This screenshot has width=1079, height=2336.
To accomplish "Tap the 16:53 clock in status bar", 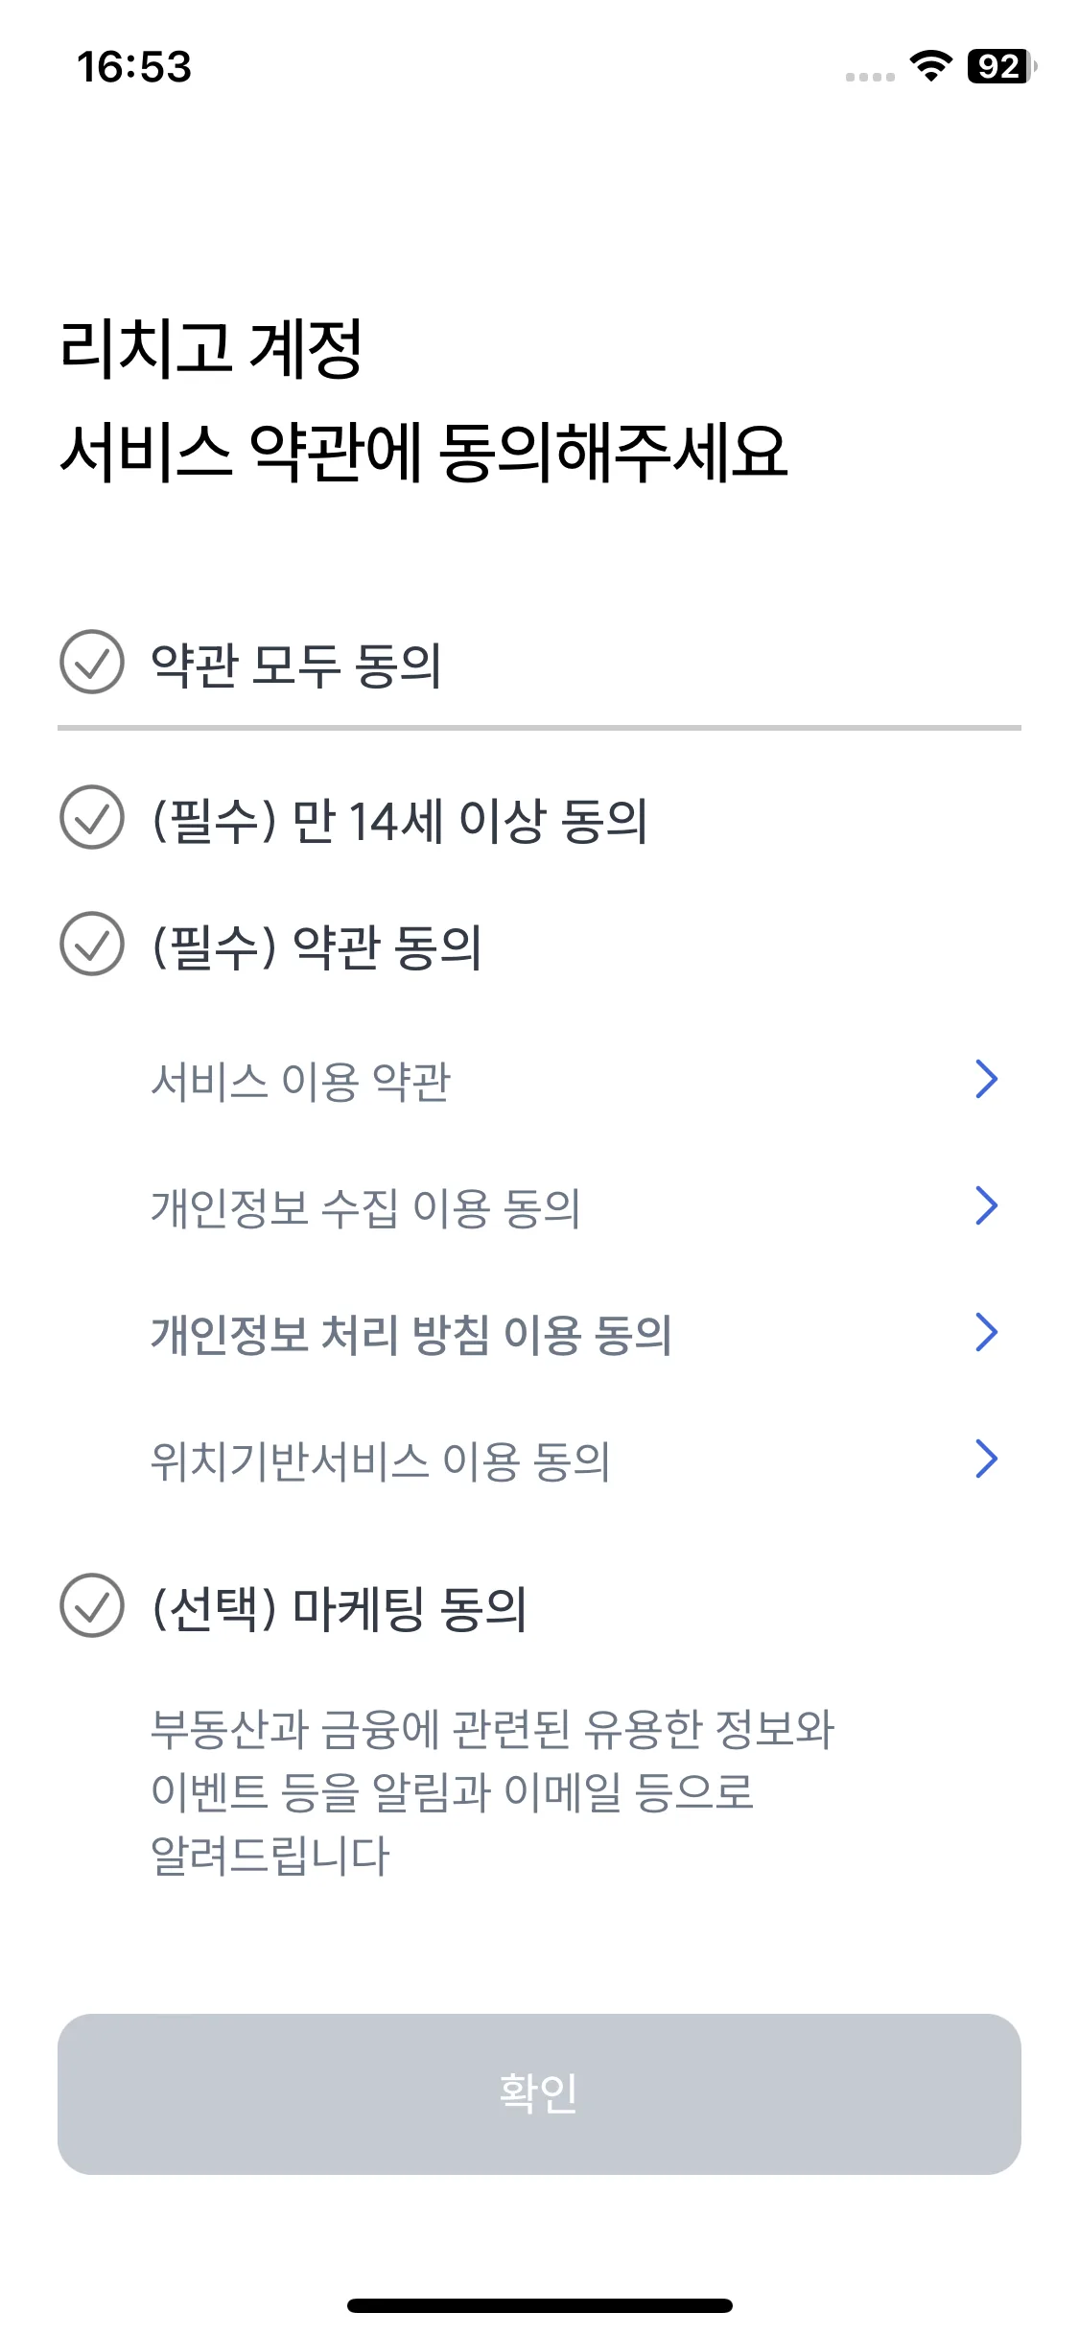I will (134, 67).
